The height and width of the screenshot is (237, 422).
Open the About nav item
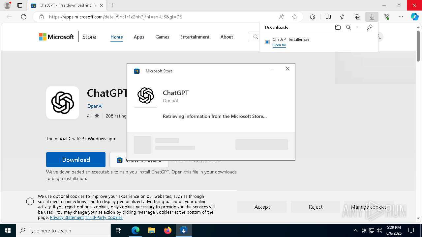[227, 37]
